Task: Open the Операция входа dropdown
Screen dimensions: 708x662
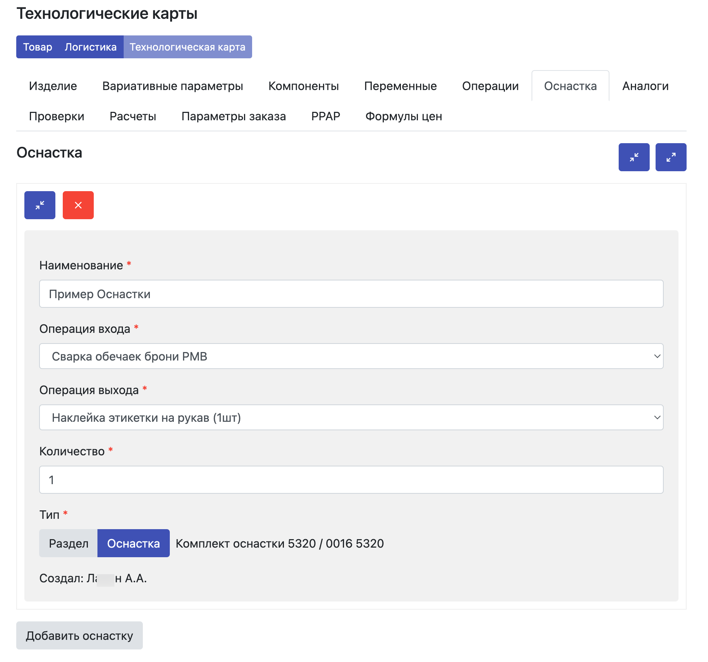Action: [351, 356]
